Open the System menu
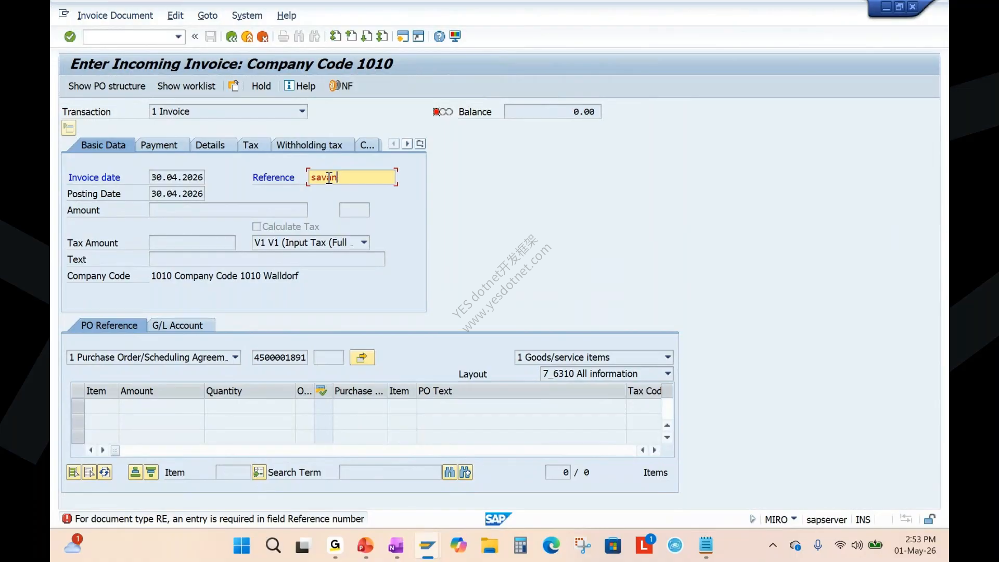Image resolution: width=999 pixels, height=562 pixels. (247, 16)
